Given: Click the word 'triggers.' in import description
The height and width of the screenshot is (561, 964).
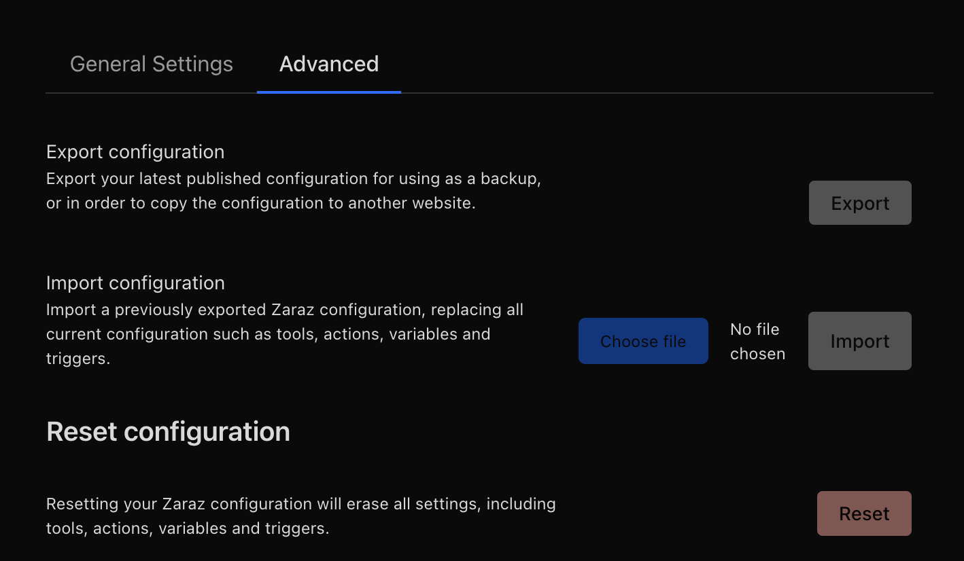Looking at the screenshot, I should 78,359.
